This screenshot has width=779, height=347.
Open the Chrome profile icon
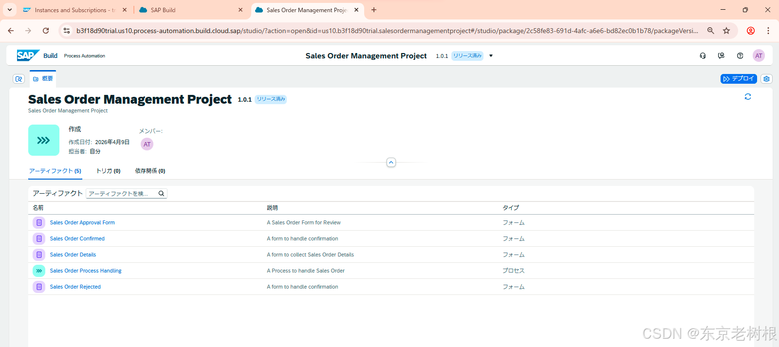click(x=751, y=31)
